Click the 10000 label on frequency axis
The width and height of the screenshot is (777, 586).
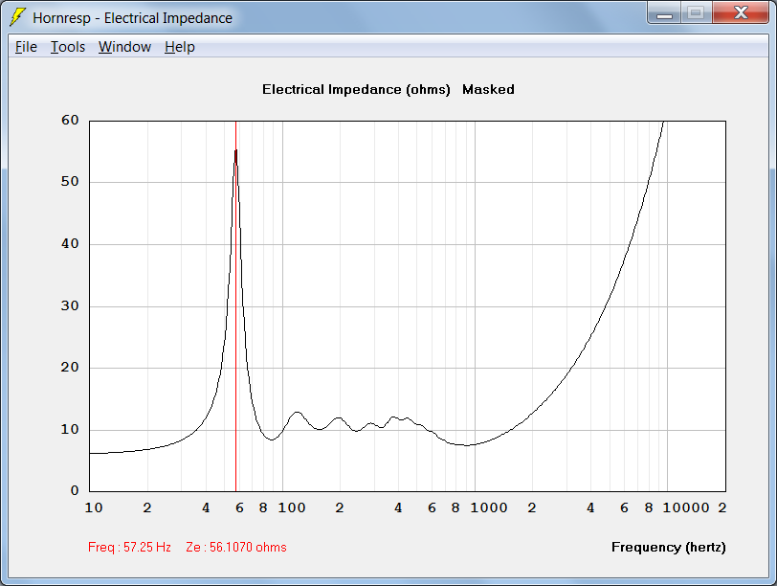(x=686, y=507)
